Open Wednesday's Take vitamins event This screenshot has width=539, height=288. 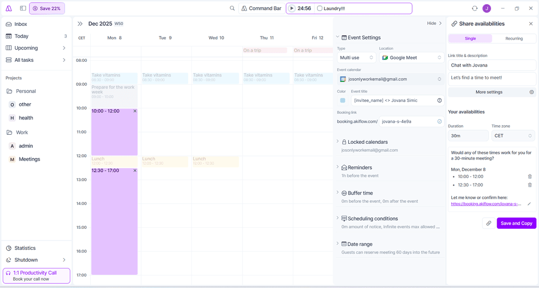(216, 78)
